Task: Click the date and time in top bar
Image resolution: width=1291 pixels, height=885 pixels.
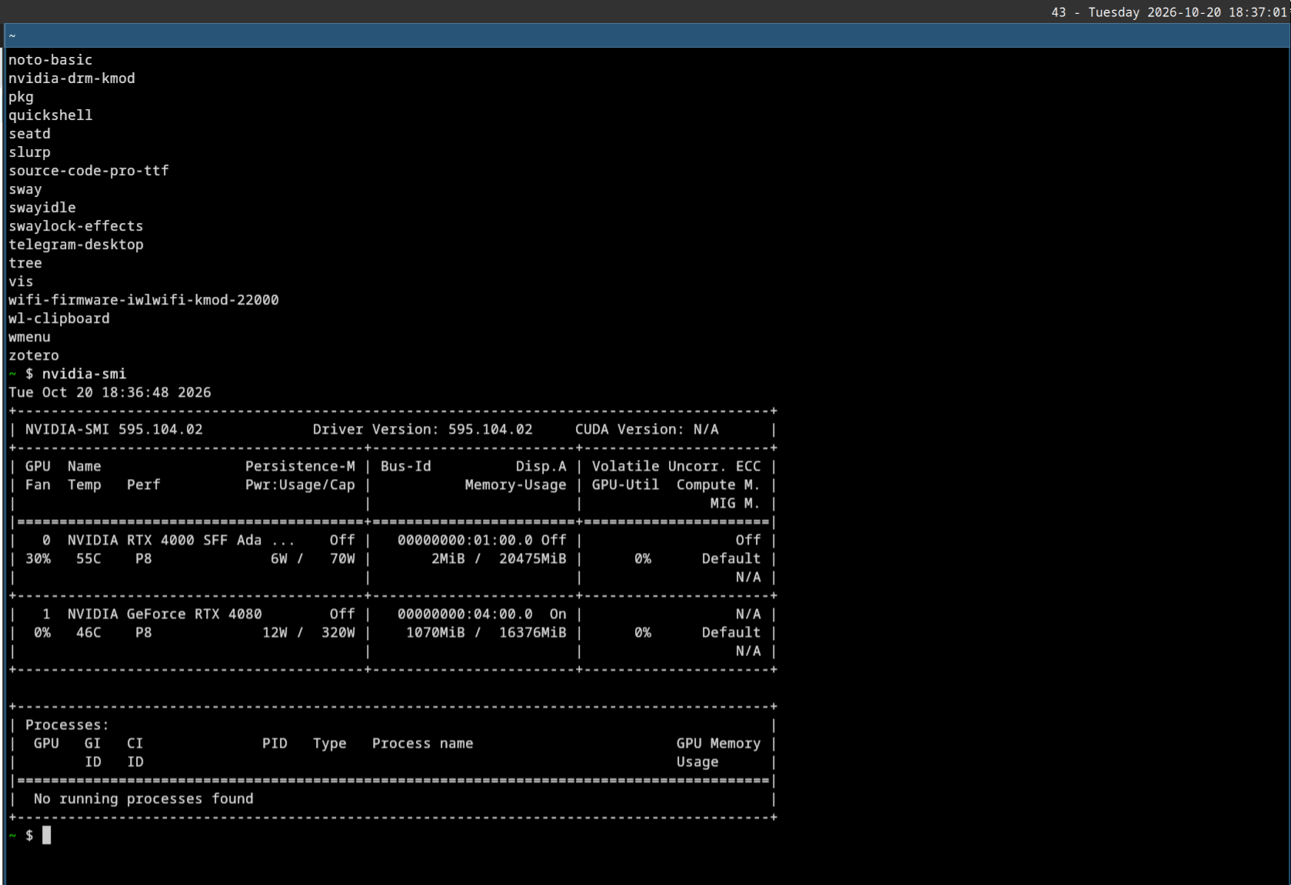Action: (x=1189, y=12)
